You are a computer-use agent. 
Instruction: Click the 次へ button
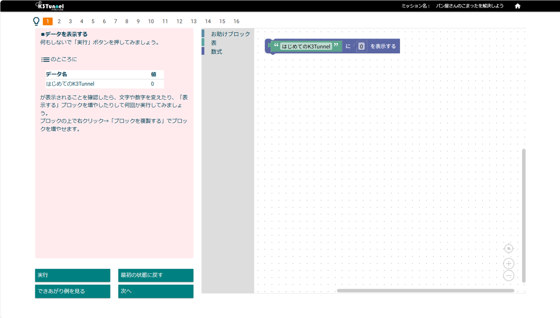point(155,291)
